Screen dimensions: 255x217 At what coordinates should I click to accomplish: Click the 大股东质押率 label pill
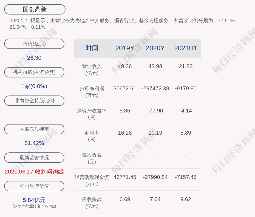(34, 129)
